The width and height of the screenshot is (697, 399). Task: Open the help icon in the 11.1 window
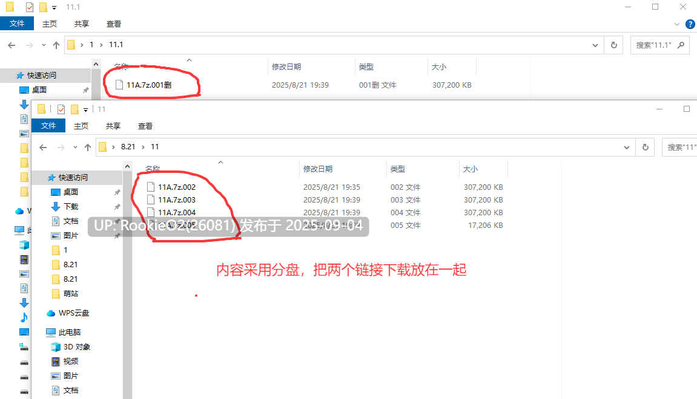[690, 24]
